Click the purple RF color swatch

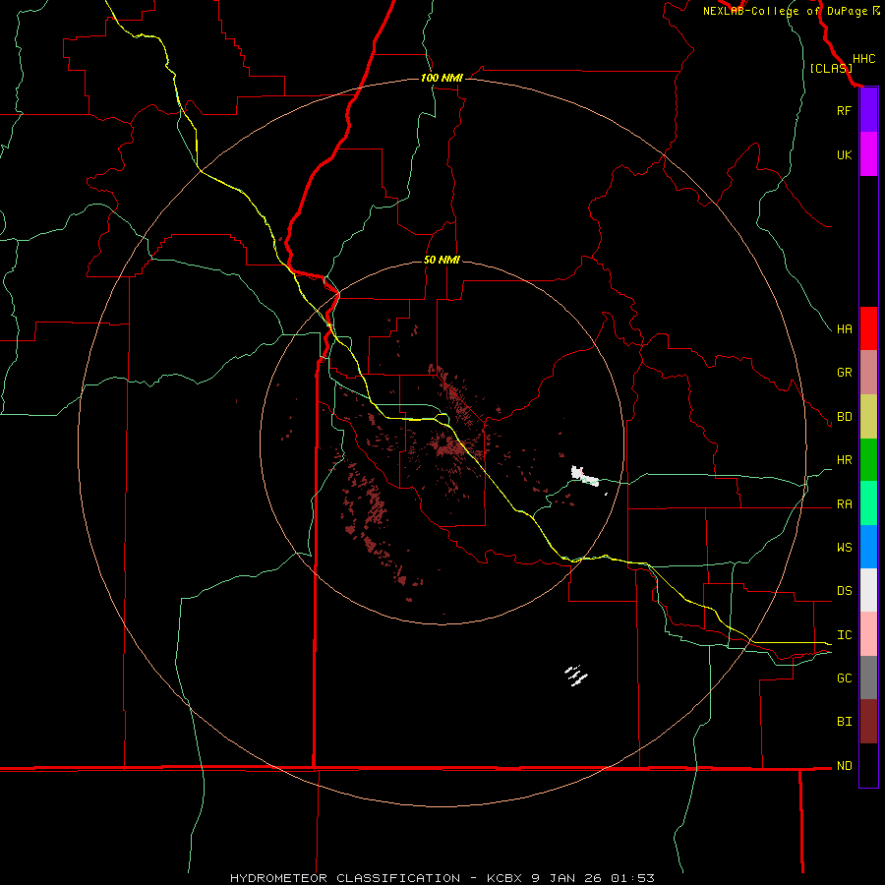868,110
